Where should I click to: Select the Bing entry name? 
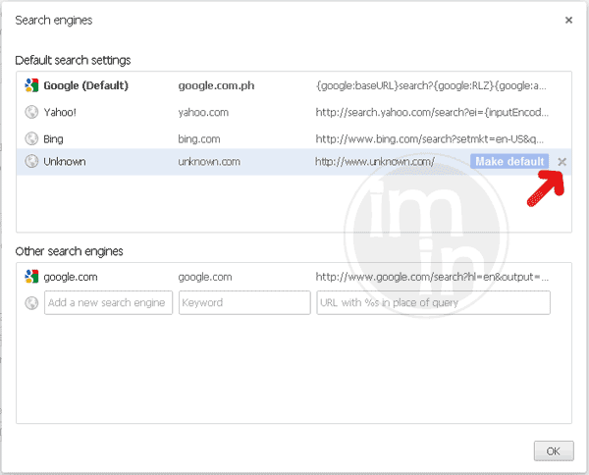pyautogui.click(x=53, y=139)
